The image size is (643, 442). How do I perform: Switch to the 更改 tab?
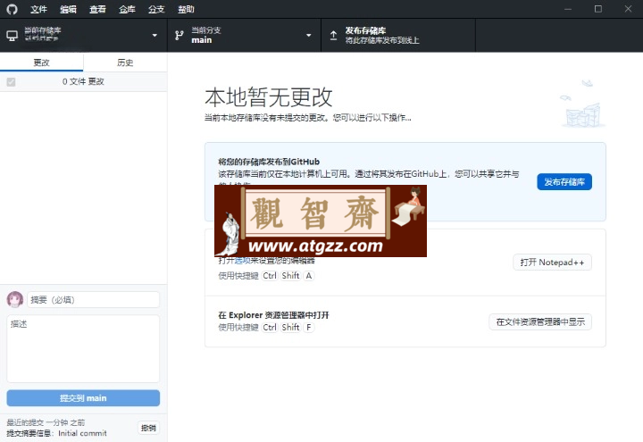(41, 63)
